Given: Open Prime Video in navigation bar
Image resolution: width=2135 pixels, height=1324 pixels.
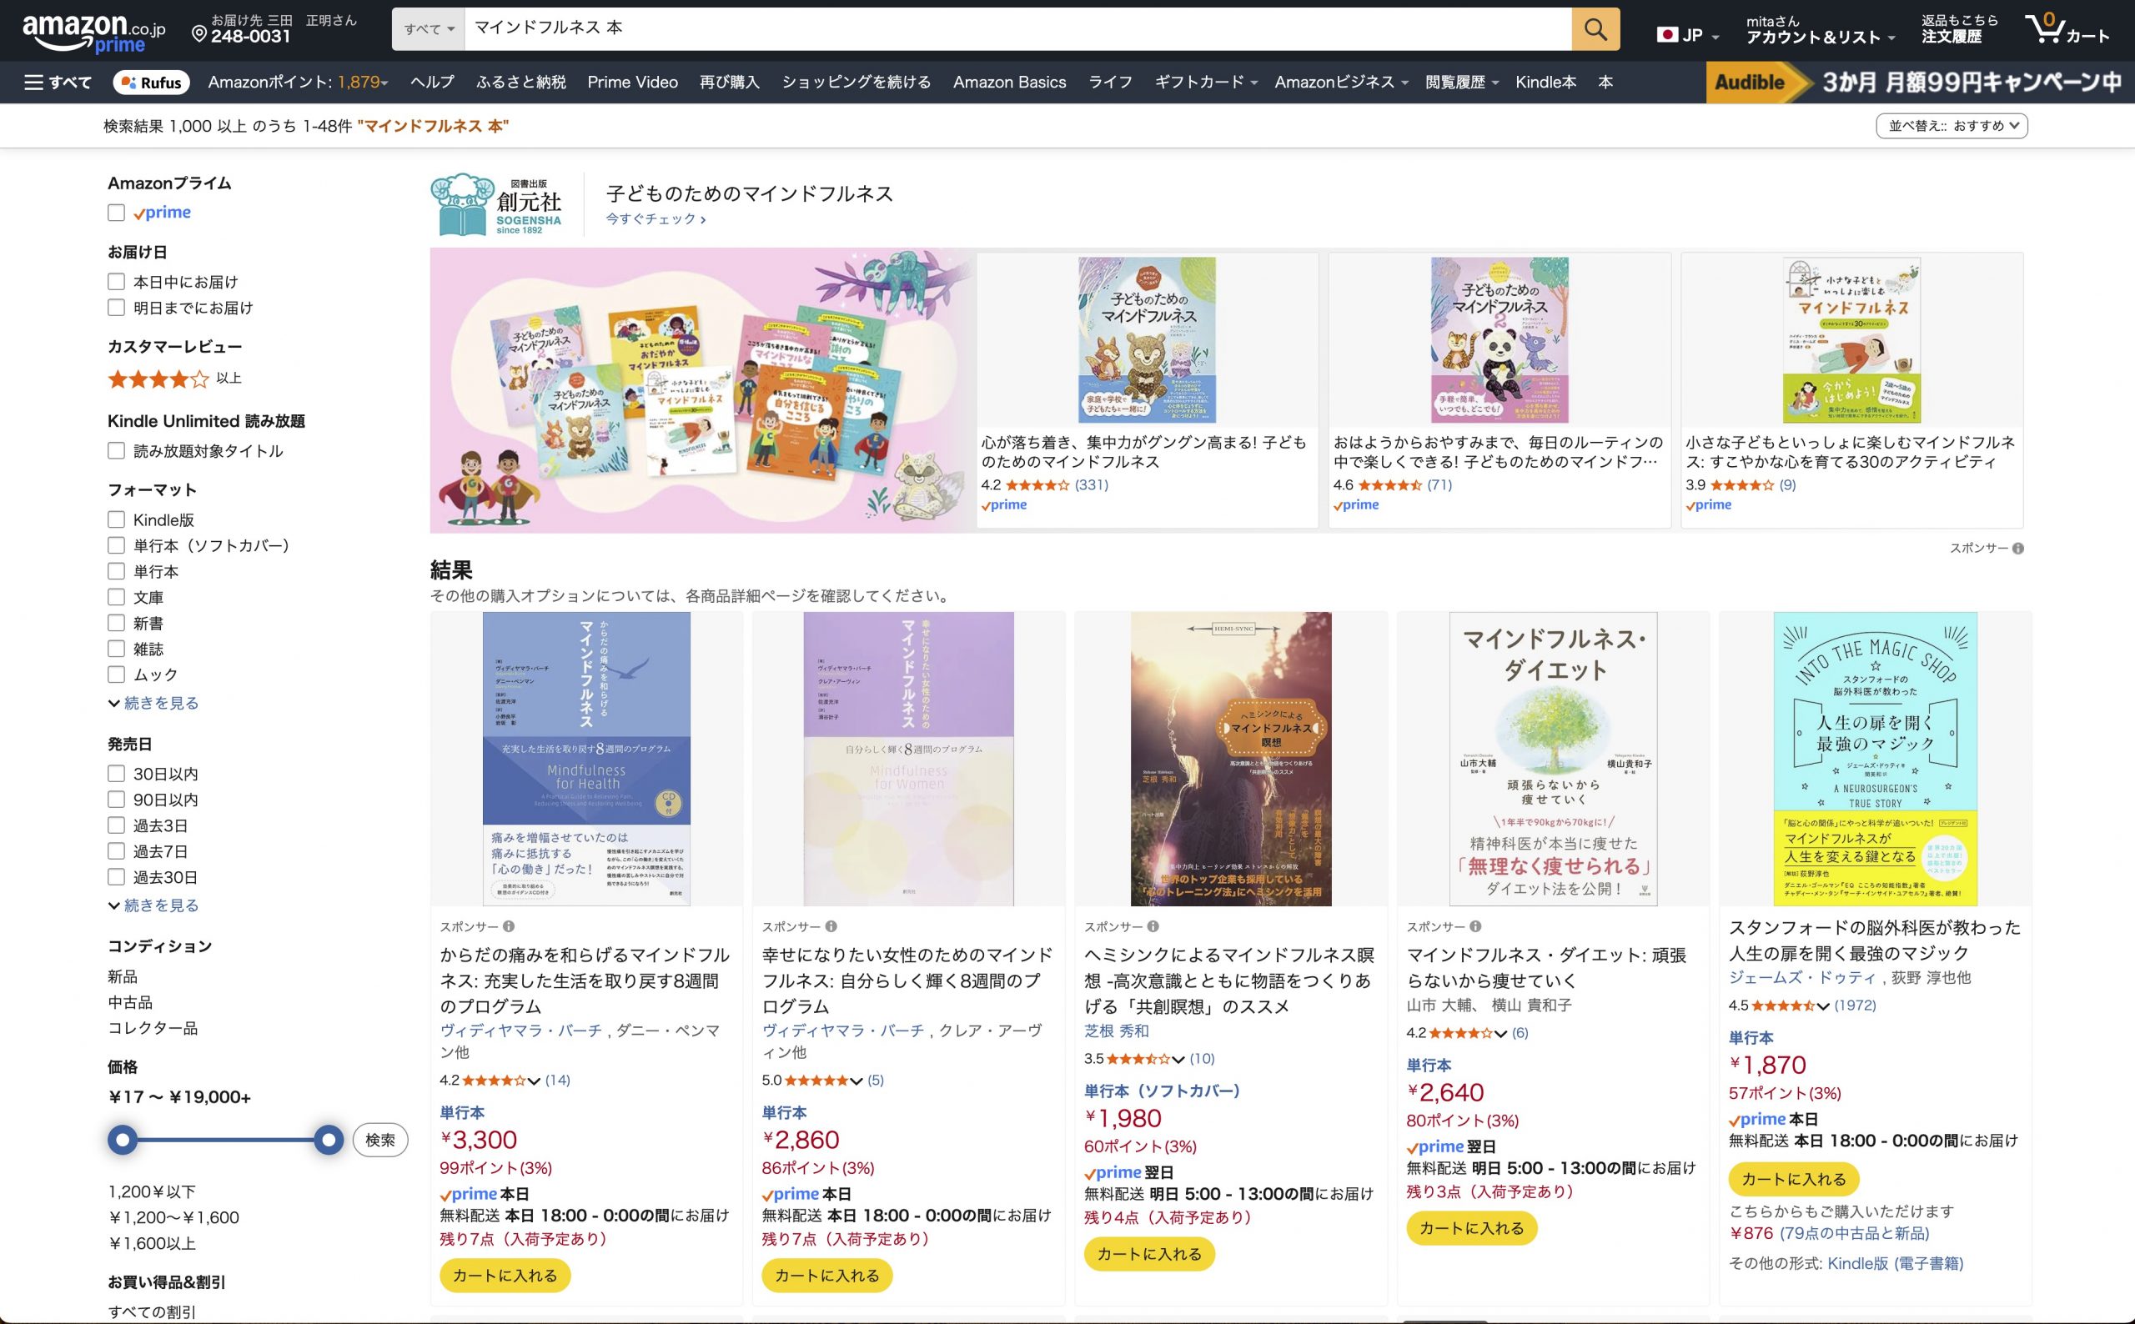Looking at the screenshot, I should point(632,83).
